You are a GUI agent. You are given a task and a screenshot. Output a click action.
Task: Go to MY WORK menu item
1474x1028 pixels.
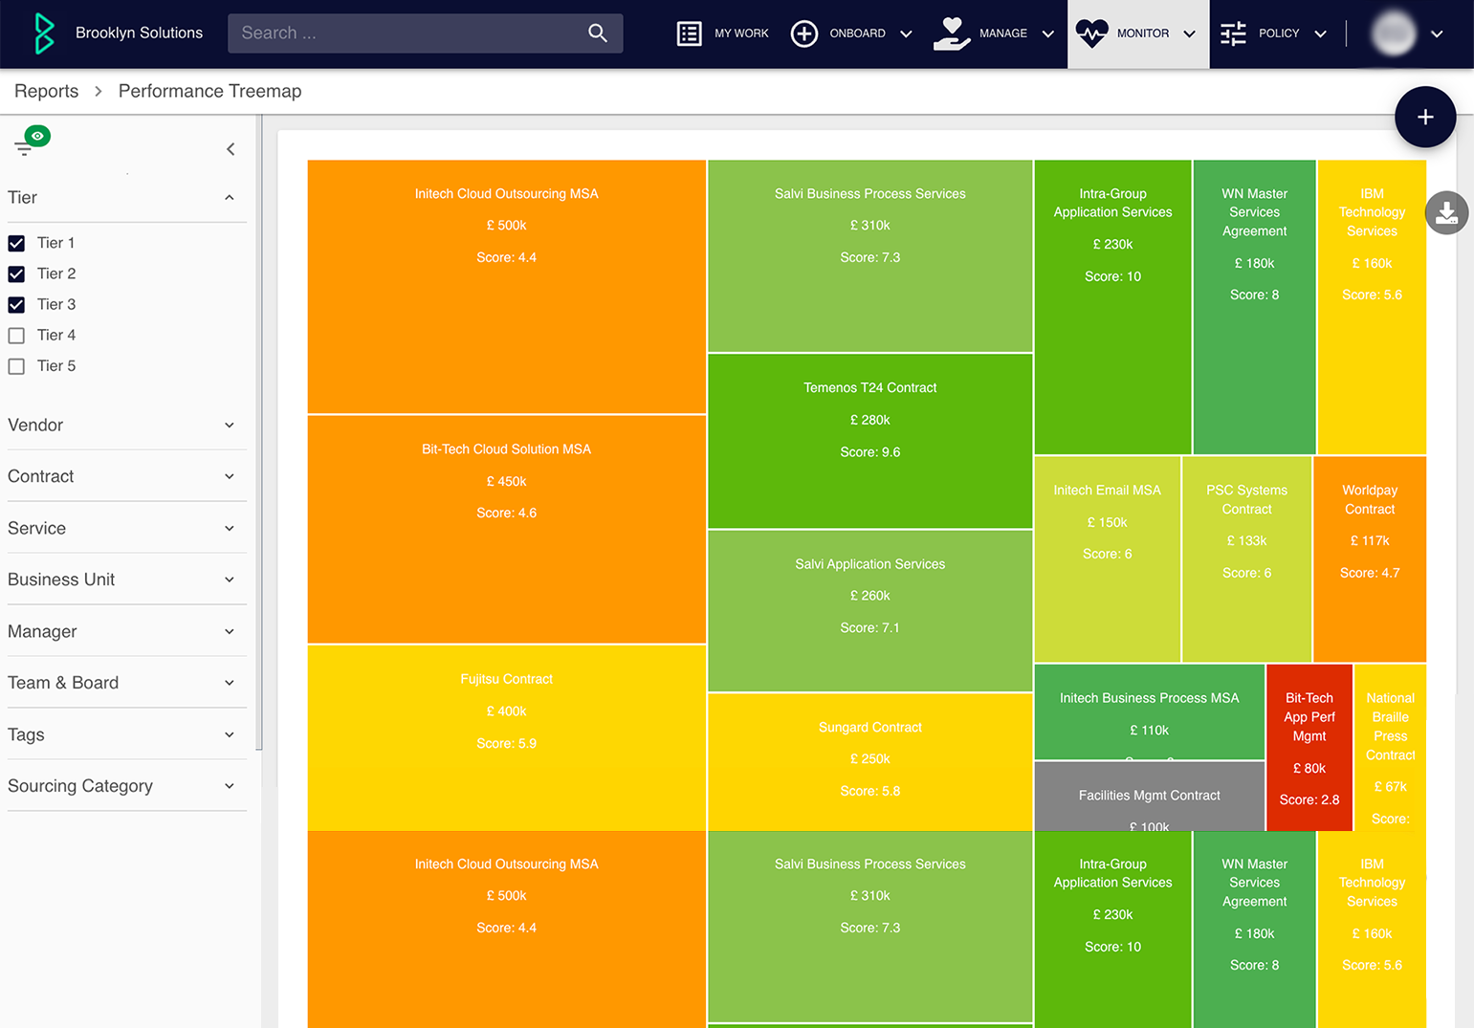click(741, 33)
